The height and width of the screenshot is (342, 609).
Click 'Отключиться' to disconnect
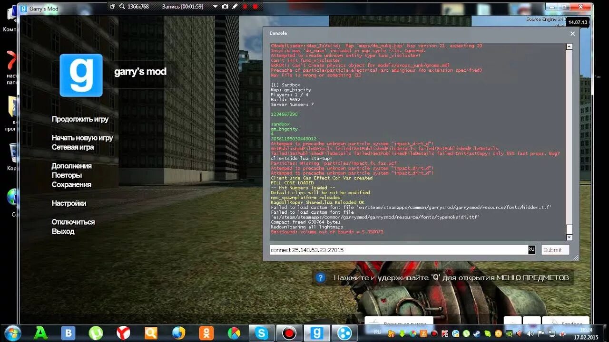(x=73, y=222)
